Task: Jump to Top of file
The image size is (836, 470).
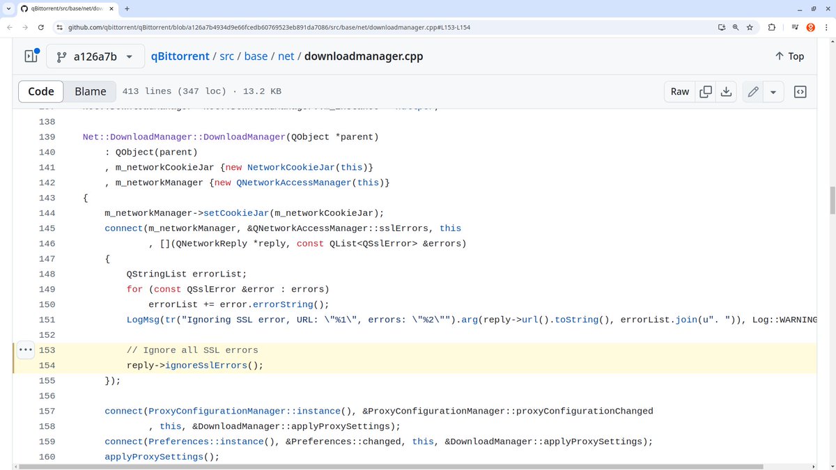Action: tap(789, 56)
